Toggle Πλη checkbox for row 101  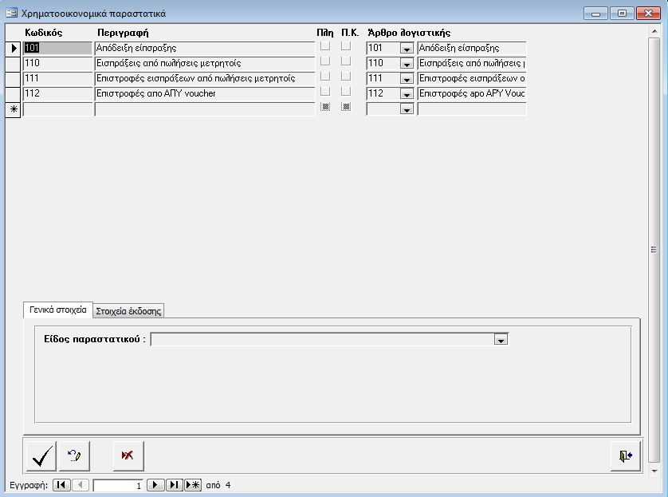point(325,47)
